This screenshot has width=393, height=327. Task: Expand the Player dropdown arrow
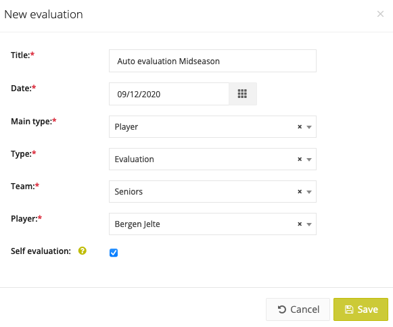(309, 224)
